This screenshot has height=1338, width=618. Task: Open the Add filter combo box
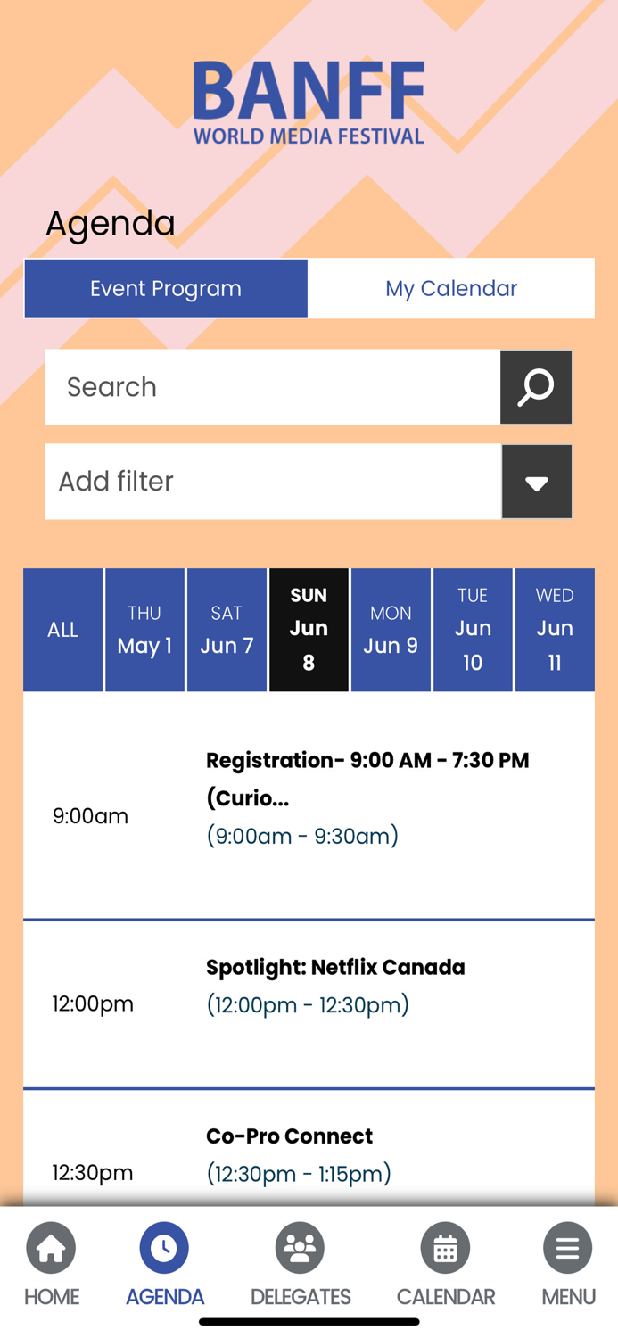pyautogui.click(x=273, y=482)
